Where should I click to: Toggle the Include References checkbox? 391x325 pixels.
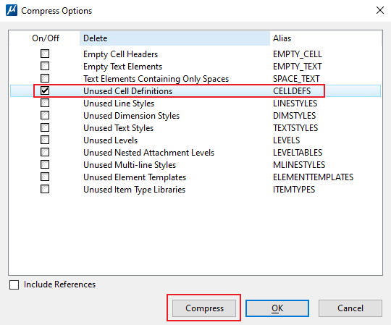14,284
